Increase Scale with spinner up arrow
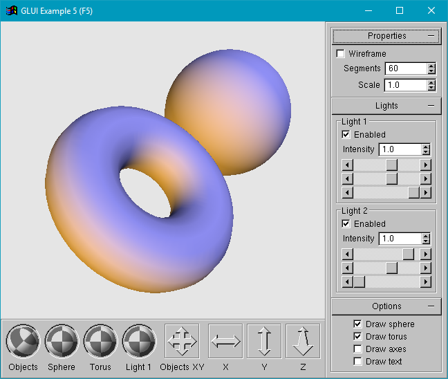The width and height of the screenshot is (448, 379). 431,82
